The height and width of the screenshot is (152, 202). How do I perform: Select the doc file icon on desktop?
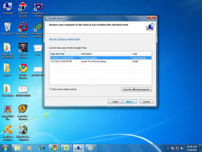coord(38,50)
